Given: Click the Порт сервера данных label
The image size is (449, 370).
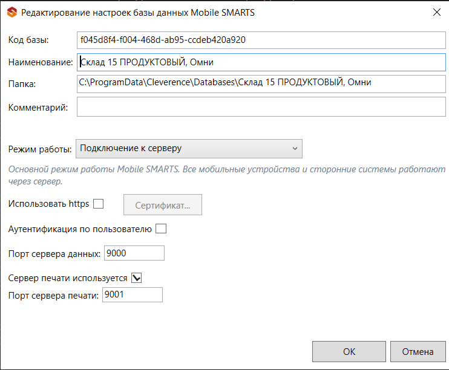Looking at the screenshot, I should [54, 254].
